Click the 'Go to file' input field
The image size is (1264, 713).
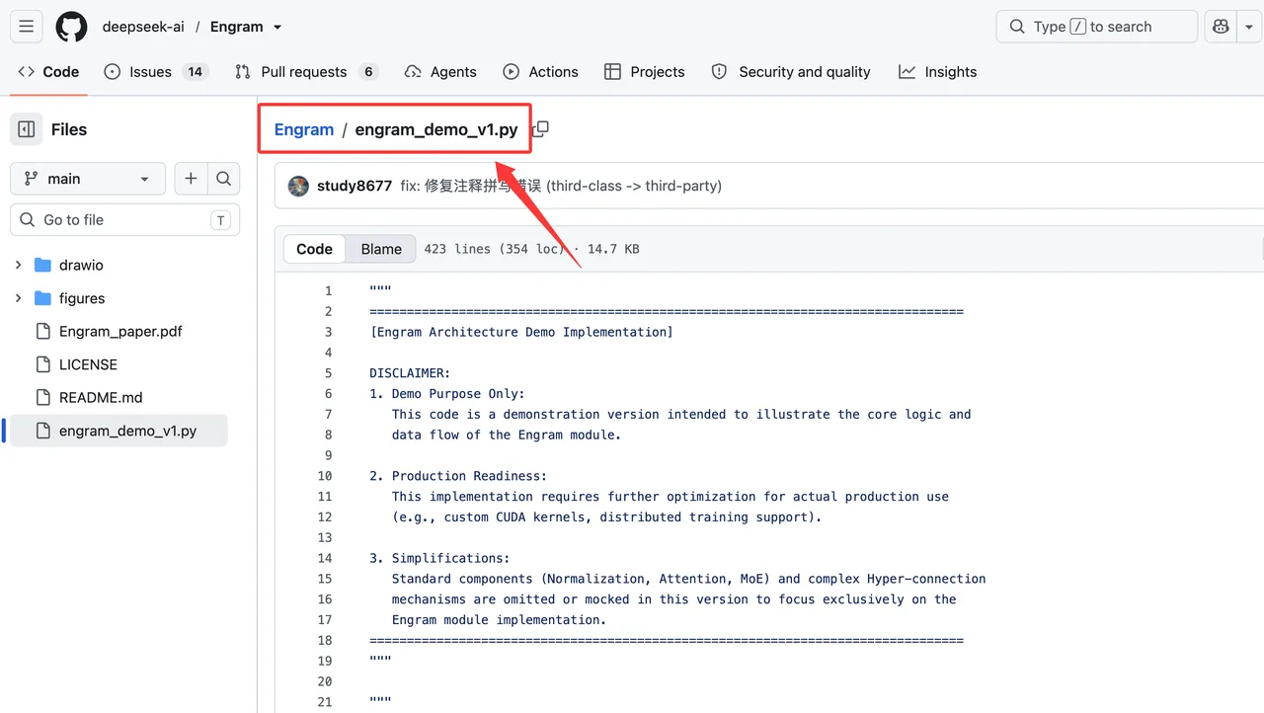124,220
